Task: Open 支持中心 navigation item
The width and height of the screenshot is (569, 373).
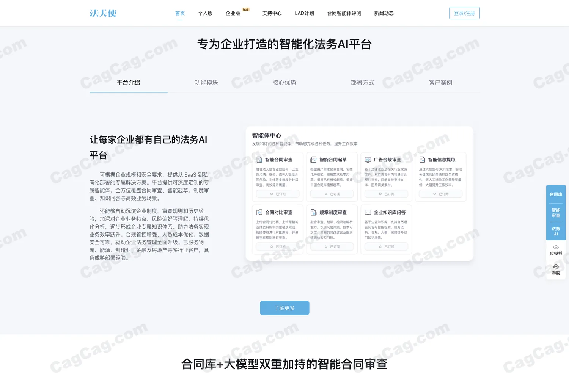Action: pos(272,13)
